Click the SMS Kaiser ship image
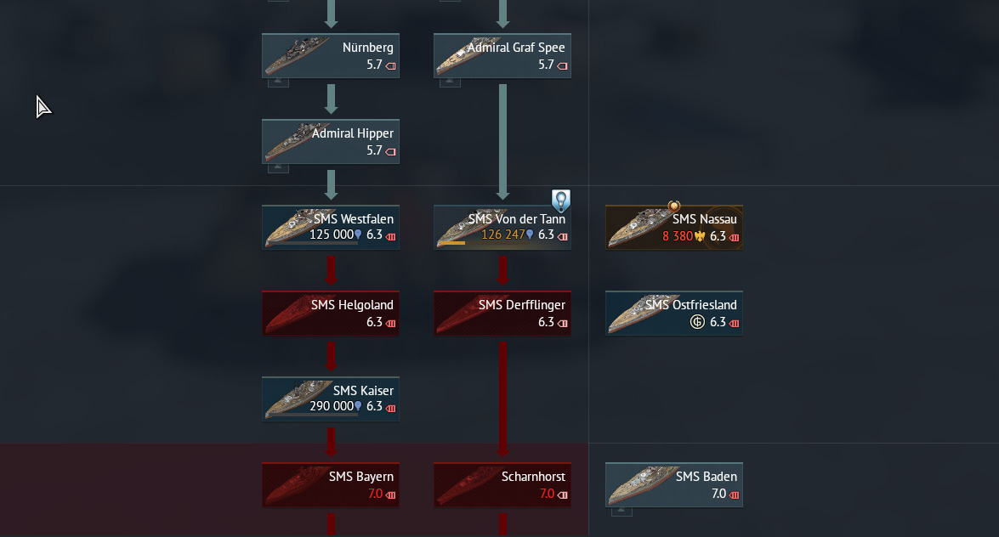Image resolution: width=999 pixels, height=537 pixels. point(298,399)
